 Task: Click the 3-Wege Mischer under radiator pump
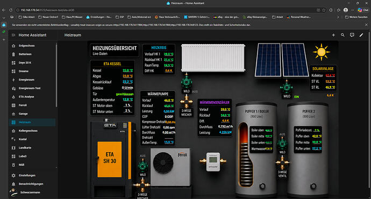[187, 102]
